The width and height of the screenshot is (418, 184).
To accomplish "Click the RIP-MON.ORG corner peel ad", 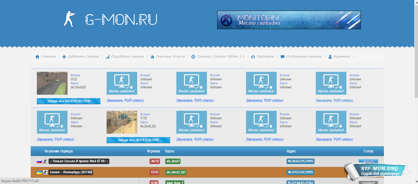I will click(380, 172).
